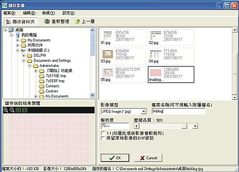This screenshot has height=172, width=239.
Task: Enable the 1:1 sharper image checkbox
Action: (103, 133)
